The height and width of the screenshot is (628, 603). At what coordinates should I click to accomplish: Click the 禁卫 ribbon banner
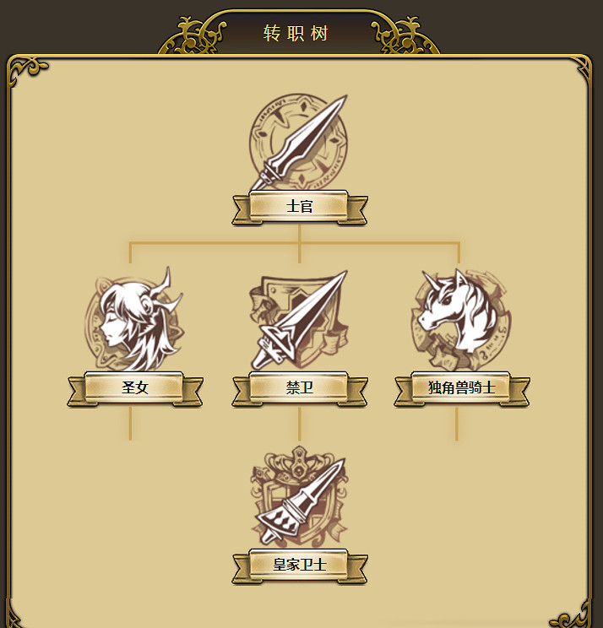tap(299, 388)
